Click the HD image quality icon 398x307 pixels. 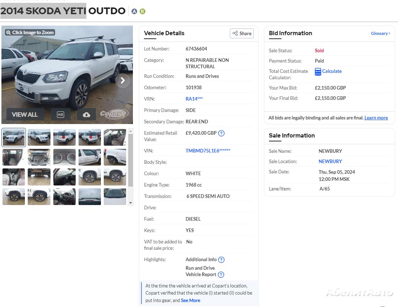tap(60, 114)
